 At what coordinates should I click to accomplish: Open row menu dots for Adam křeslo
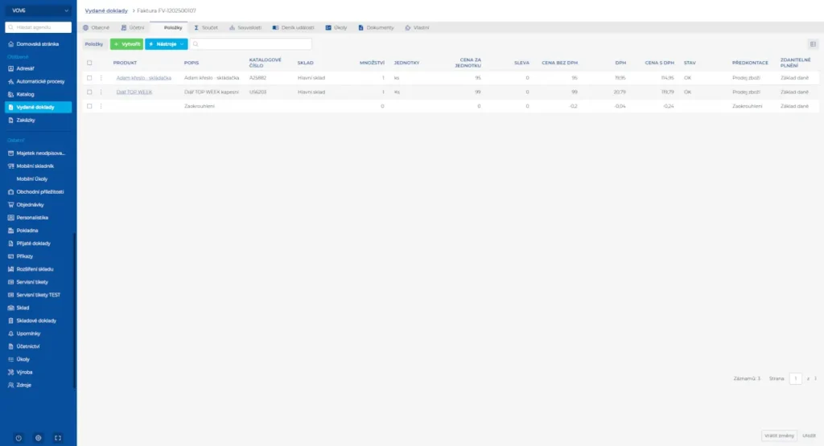click(101, 78)
